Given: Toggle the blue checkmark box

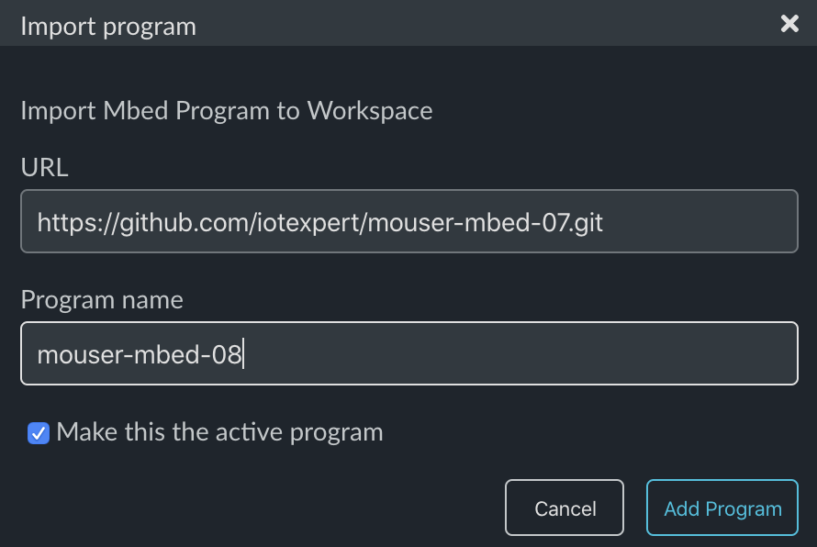Looking at the screenshot, I should tap(39, 433).
